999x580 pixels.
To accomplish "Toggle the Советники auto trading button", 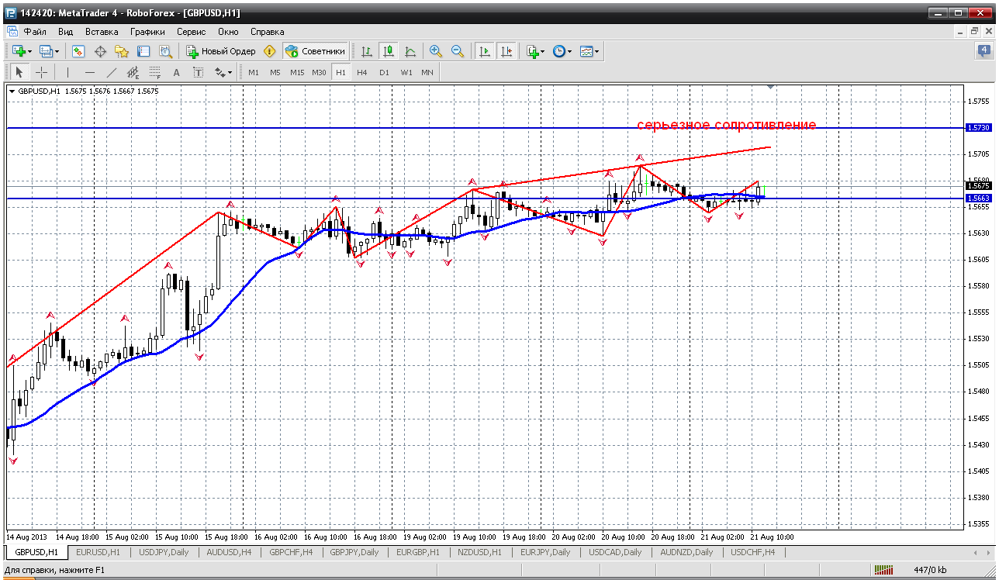I will click(316, 51).
